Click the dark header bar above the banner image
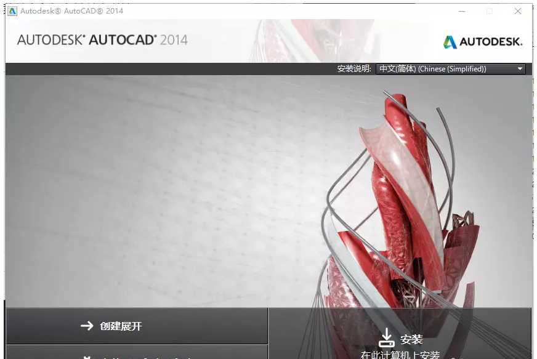This screenshot has height=359, width=537. (x=185, y=68)
